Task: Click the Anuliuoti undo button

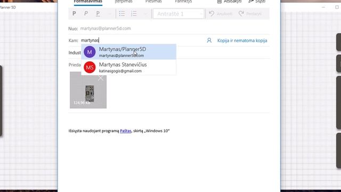Action: tap(221, 14)
